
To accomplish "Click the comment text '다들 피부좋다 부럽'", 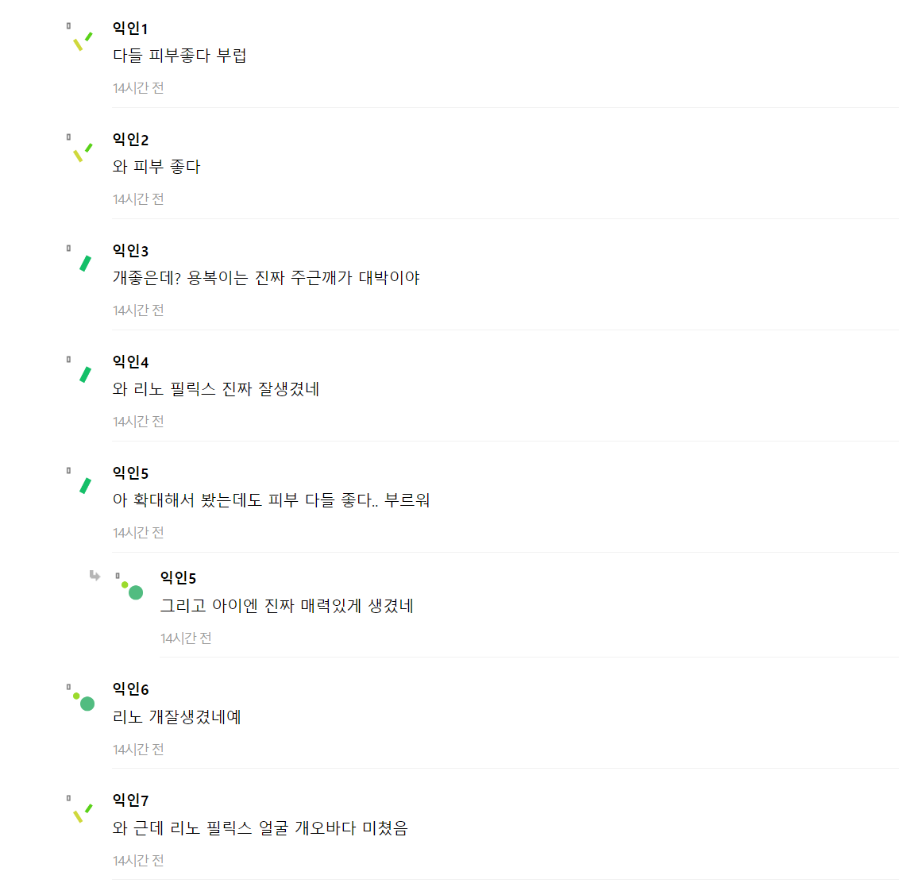I will point(179,56).
